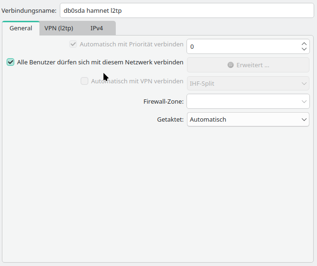Toggle 'Automatisch mit Priorität verbinden' checkbox
Screen dimensions: 317x266
[73, 44]
